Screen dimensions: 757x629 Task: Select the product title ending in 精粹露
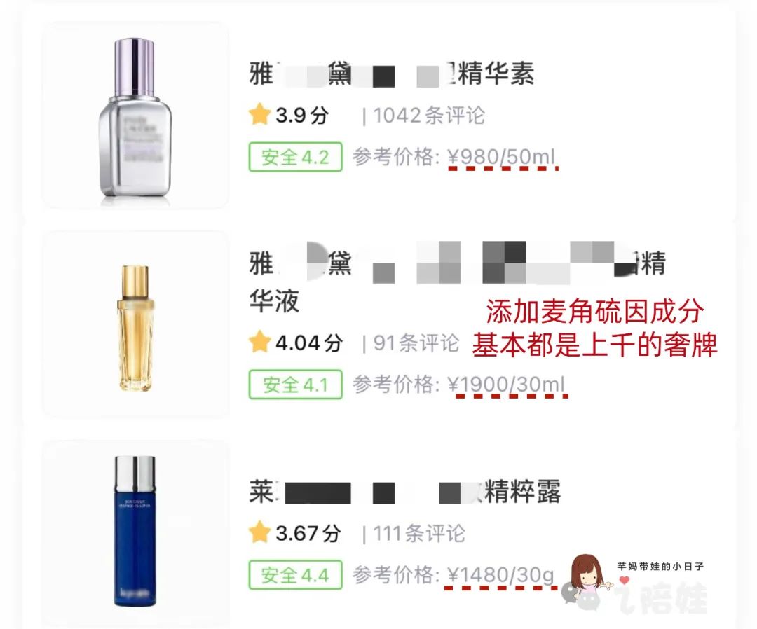point(404,492)
